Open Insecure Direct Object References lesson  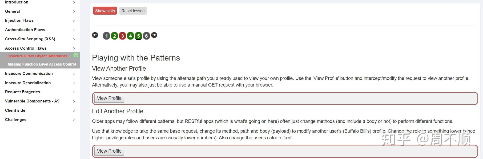(x=37, y=56)
